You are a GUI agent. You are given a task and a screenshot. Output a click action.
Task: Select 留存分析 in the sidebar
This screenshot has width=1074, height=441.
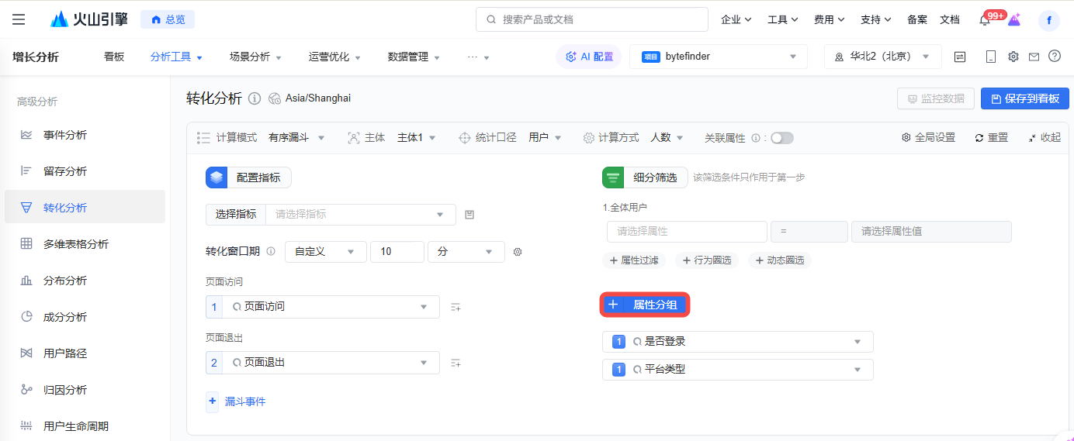[x=65, y=171]
